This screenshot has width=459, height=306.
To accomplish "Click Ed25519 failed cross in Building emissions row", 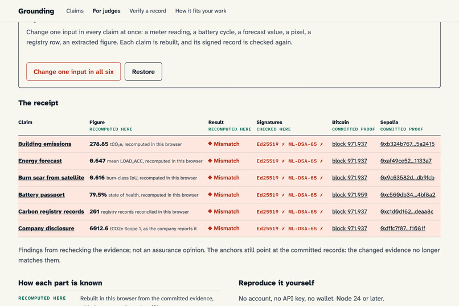I will coord(283,144).
